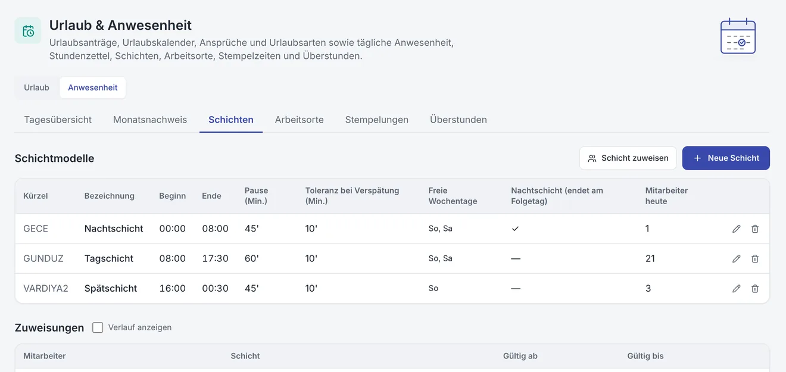Click the Kürzel column header
The width and height of the screenshot is (786, 372).
pyautogui.click(x=36, y=196)
